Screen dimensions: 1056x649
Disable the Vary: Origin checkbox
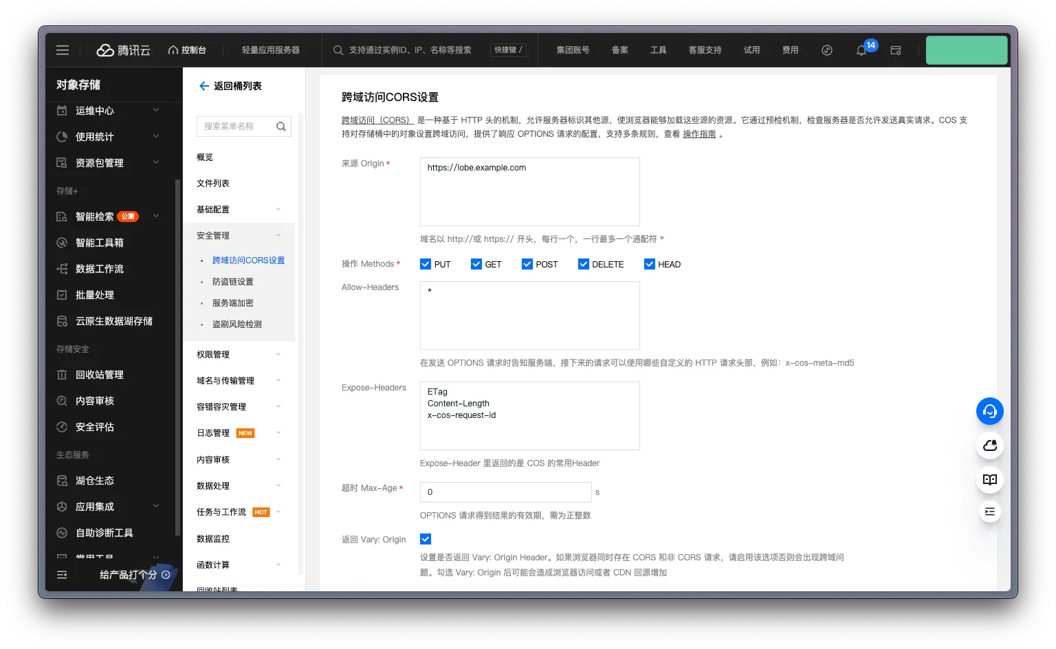pos(426,539)
